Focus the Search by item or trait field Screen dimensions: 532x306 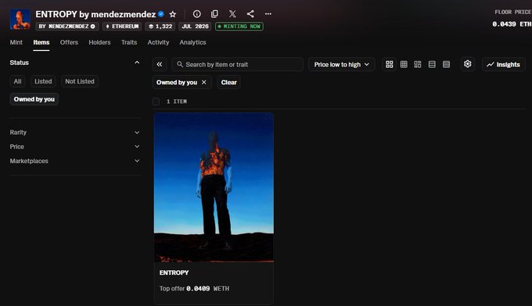coord(237,64)
